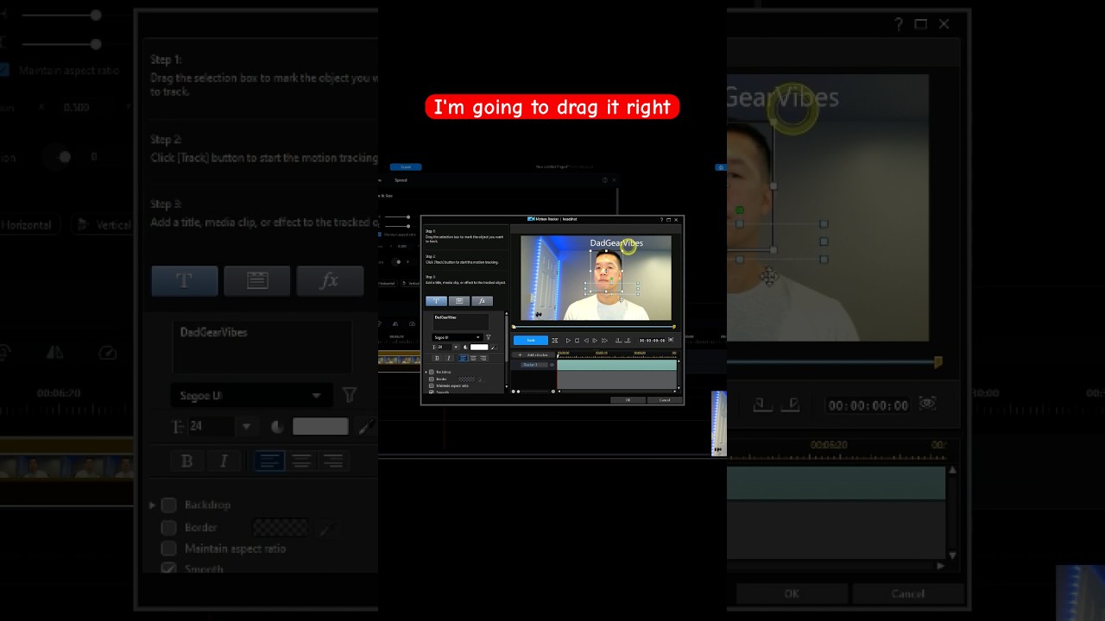
Task: Click the help question mark in enlarged title bar
Action: click(899, 24)
